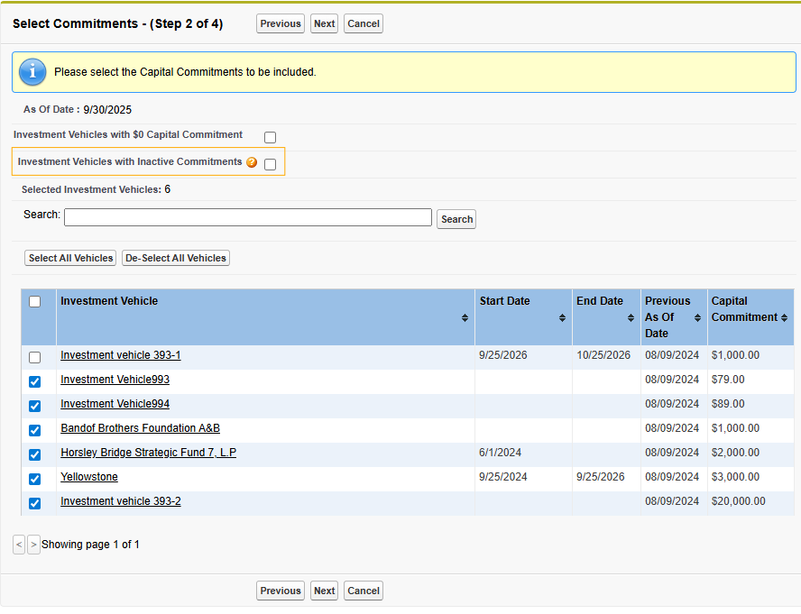Click the Selected Investment Vehicles count

(168, 189)
